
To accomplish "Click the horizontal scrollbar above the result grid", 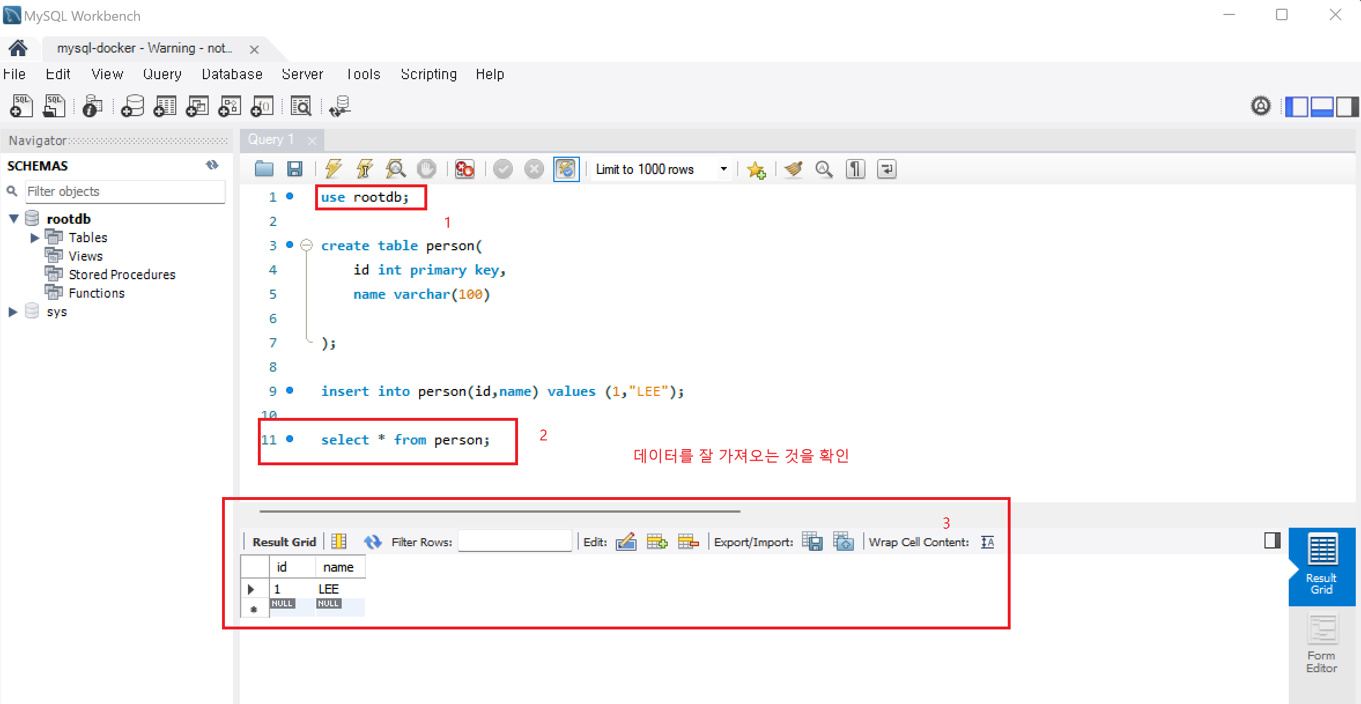I will (x=500, y=512).
